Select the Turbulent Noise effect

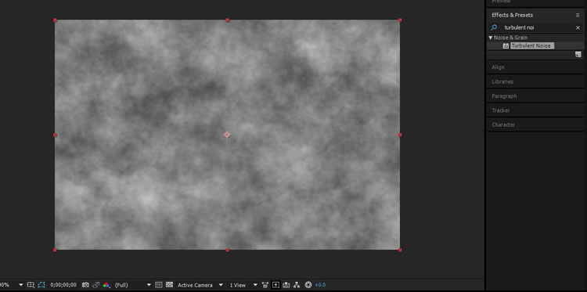pos(531,45)
